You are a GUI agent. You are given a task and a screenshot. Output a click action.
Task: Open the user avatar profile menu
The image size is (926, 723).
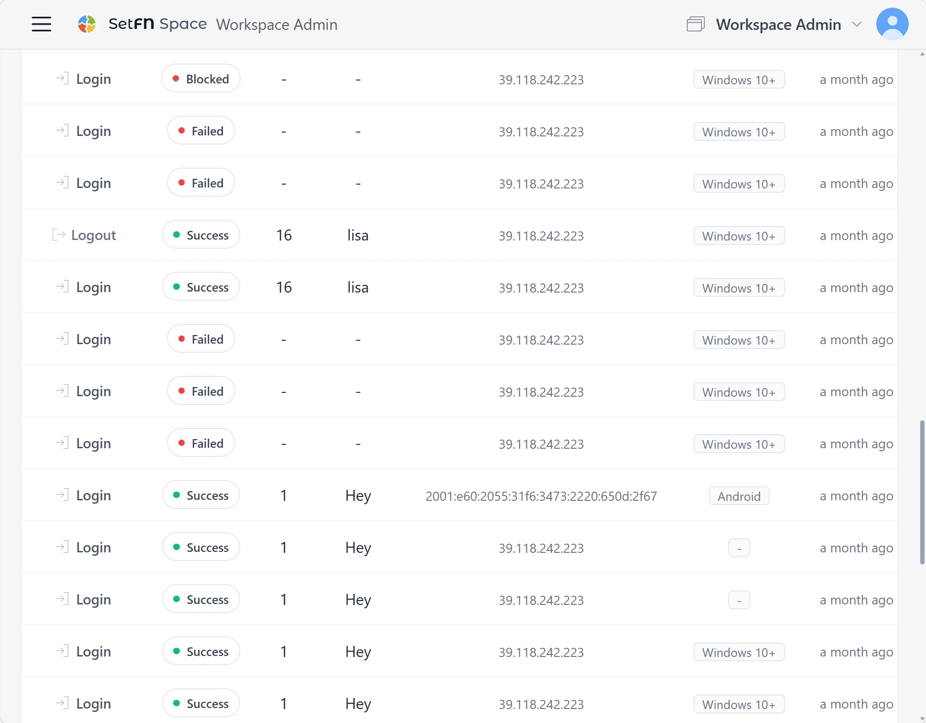[892, 24]
